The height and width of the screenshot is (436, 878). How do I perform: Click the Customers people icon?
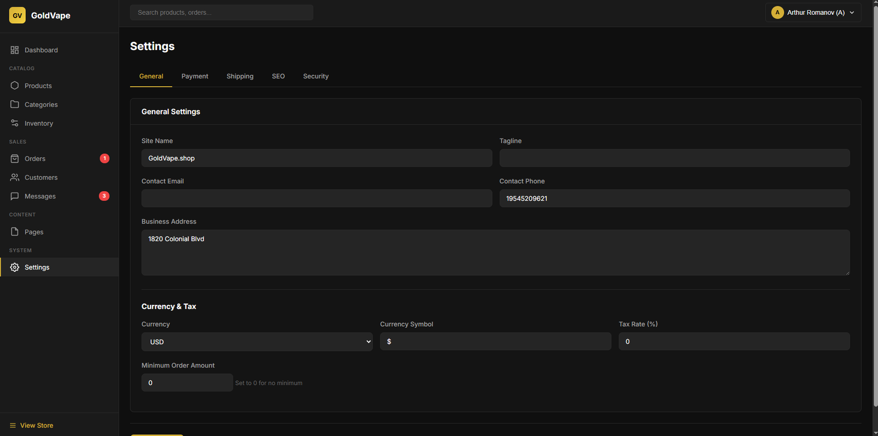pyautogui.click(x=15, y=177)
